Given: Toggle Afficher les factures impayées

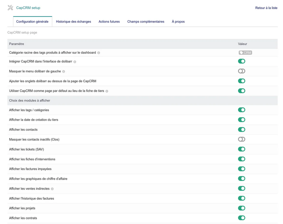Looking at the screenshot, I should (242, 169).
